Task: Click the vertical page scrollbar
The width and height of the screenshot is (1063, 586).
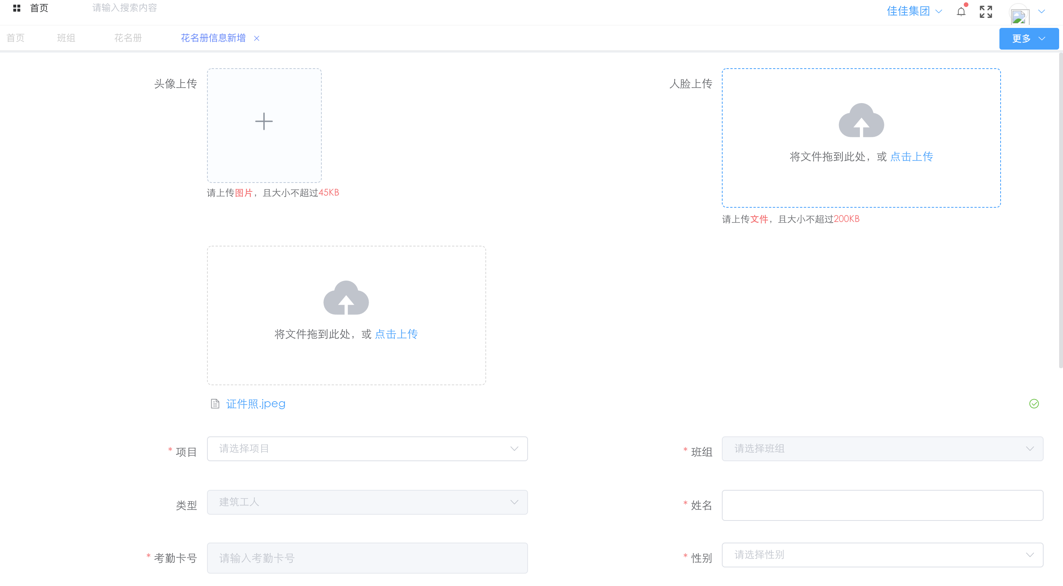Action: click(x=1060, y=210)
